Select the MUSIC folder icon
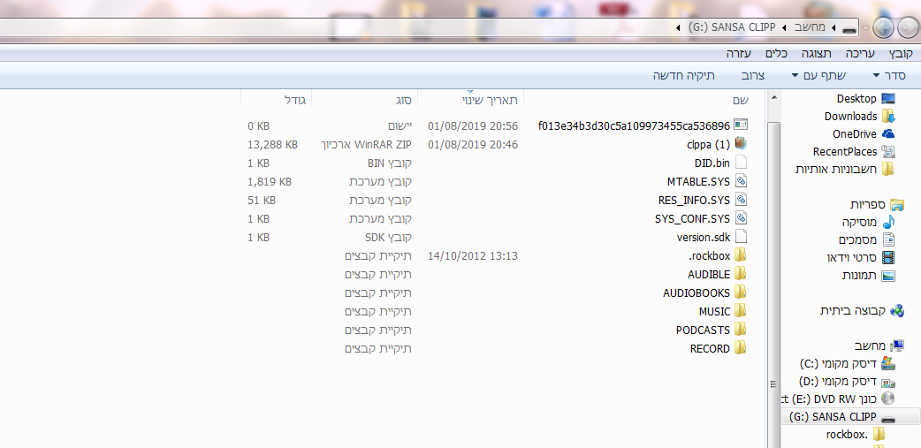 (x=741, y=311)
